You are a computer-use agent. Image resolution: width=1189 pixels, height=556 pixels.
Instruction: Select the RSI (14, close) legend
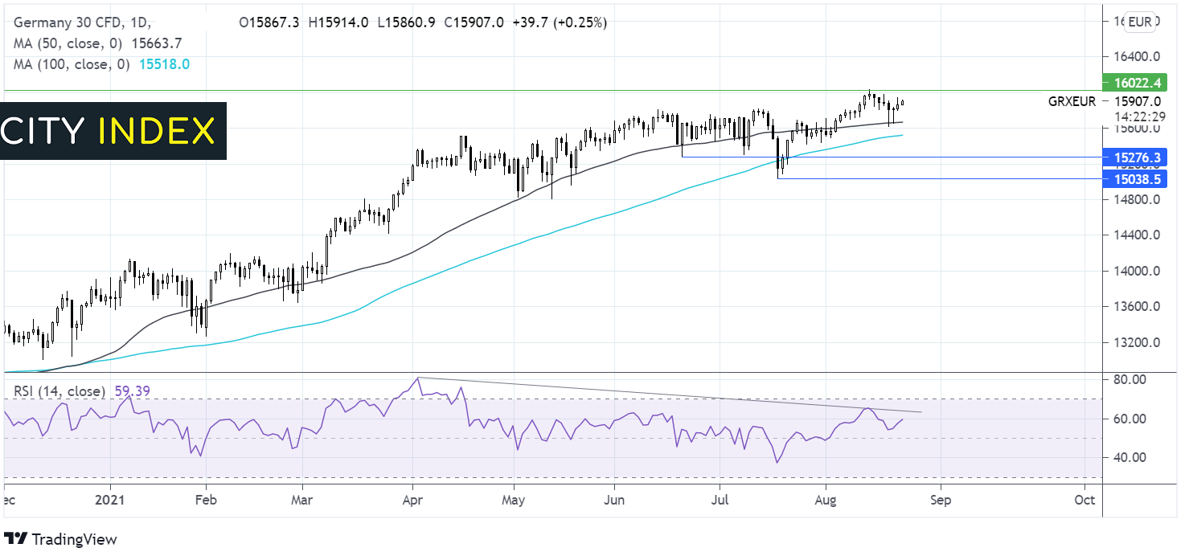click(x=58, y=391)
